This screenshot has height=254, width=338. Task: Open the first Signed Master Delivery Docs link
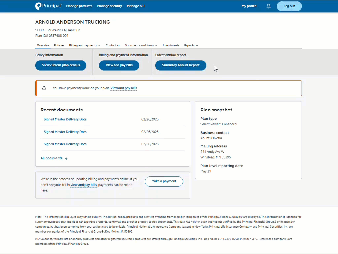(65, 119)
